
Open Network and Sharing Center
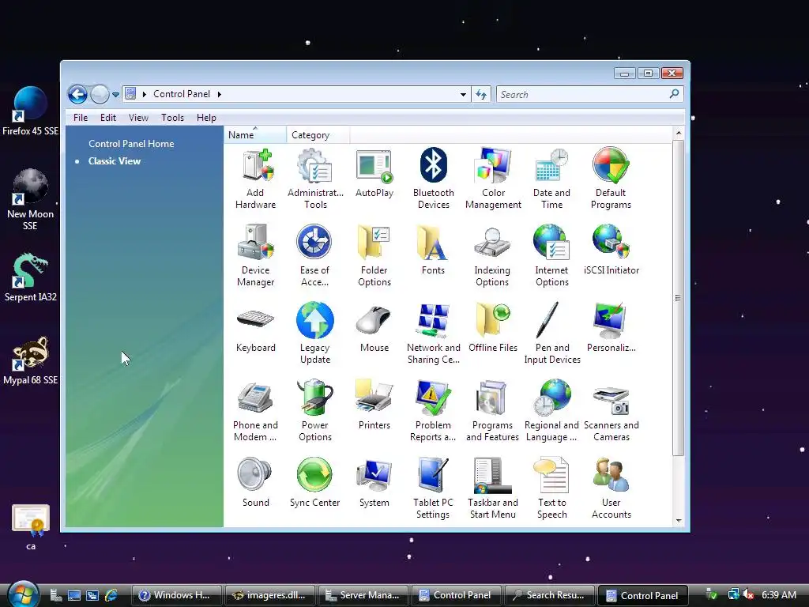(x=434, y=334)
